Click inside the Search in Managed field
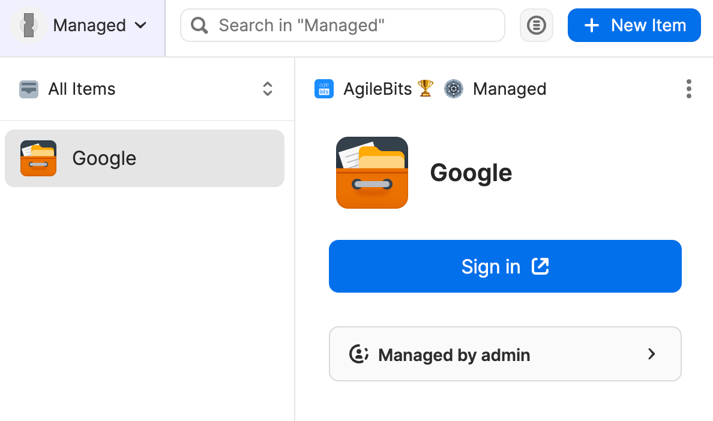The height and width of the screenshot is (421, 713). pos(342,25)
